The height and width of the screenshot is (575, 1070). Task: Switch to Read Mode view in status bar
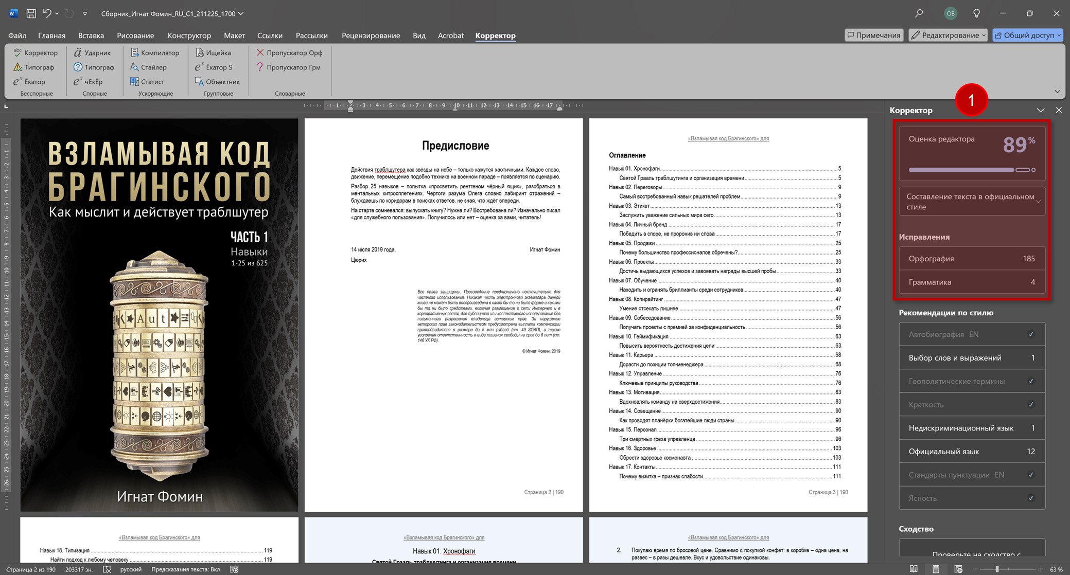pos(914,569)
